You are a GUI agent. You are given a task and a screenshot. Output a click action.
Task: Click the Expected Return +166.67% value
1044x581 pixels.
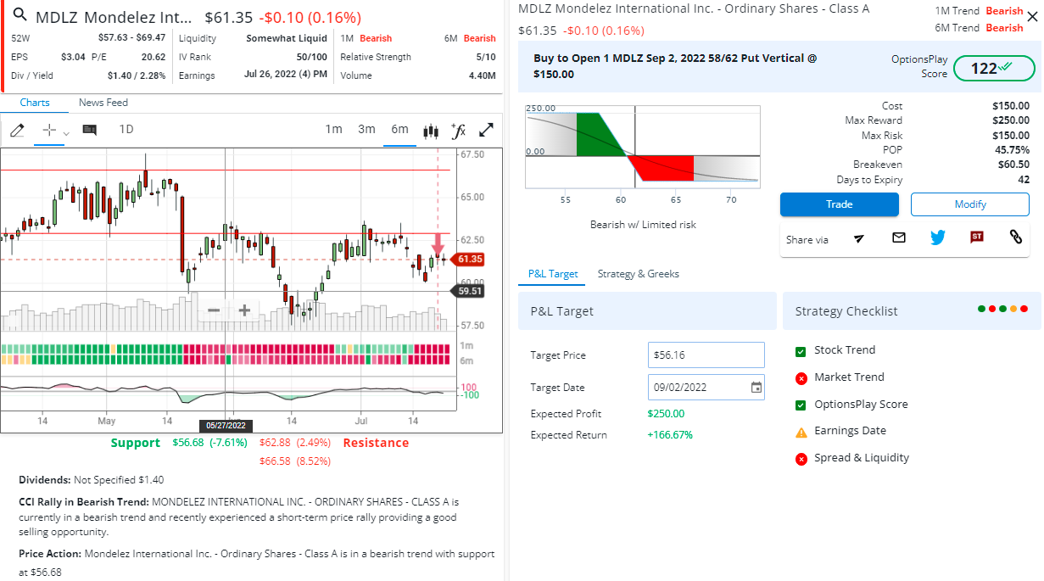tap(670, 435)
